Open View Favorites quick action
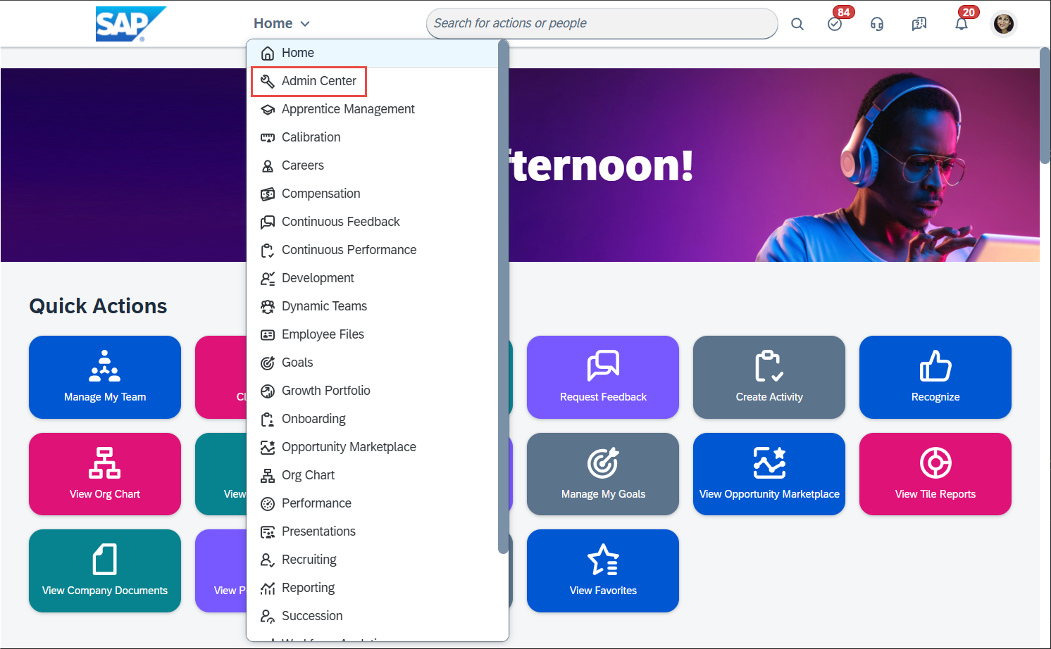Screen dimensions: 1051x649 [x=602, y=571]
